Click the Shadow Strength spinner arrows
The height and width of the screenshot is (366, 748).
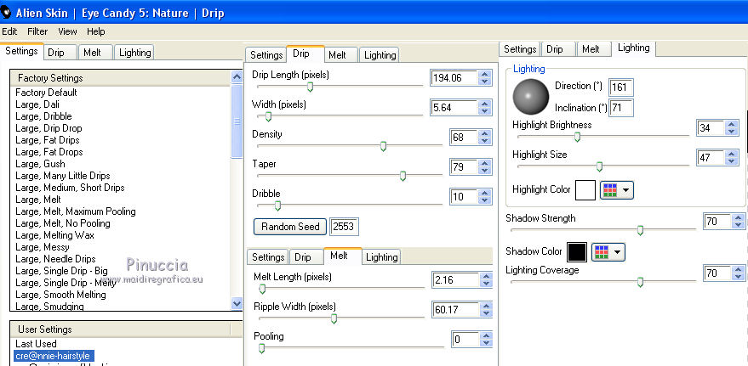(x=739, y=222)
